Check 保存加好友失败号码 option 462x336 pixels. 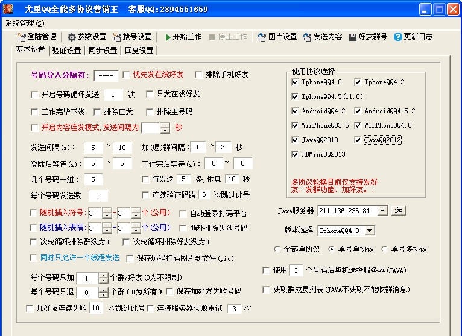(169, 291)
